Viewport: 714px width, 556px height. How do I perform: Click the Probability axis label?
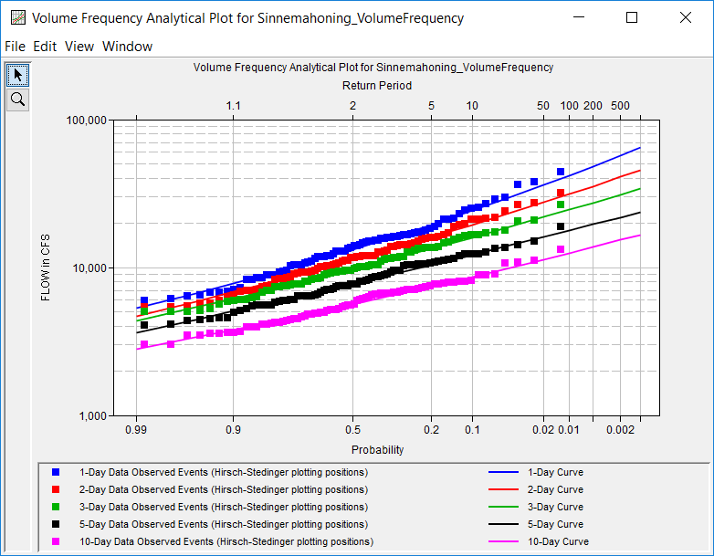click(377, 450)
